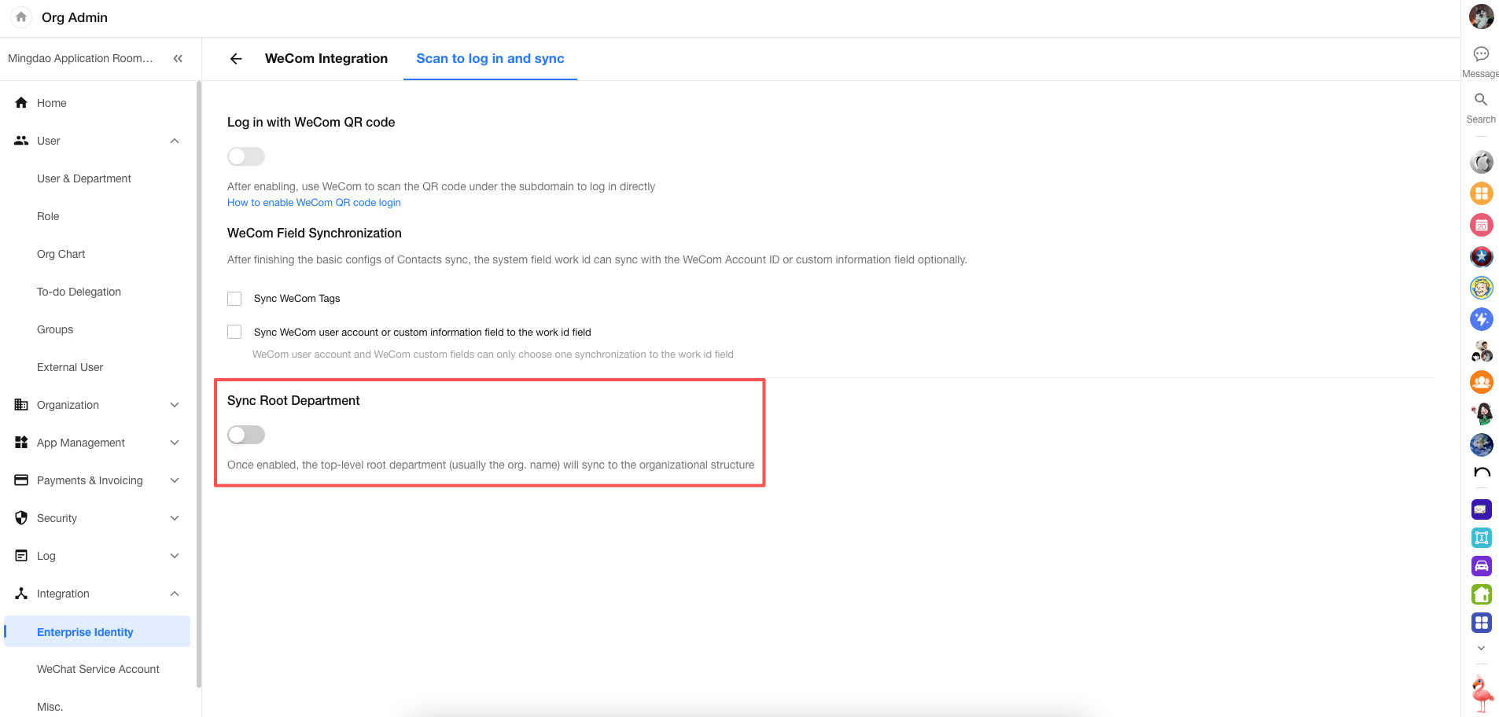Select the WeCom Integration tab
The width and height of the screenshot is (1499, 717).
coord(326,59)
